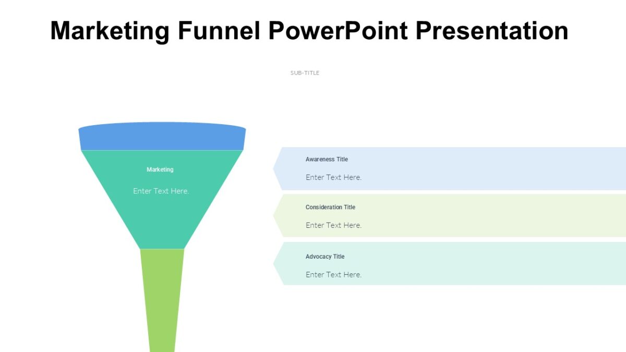The height and width of the screenshot is (352, 626).
Task: Select the green funnel stem
Action: coord(162,297)
